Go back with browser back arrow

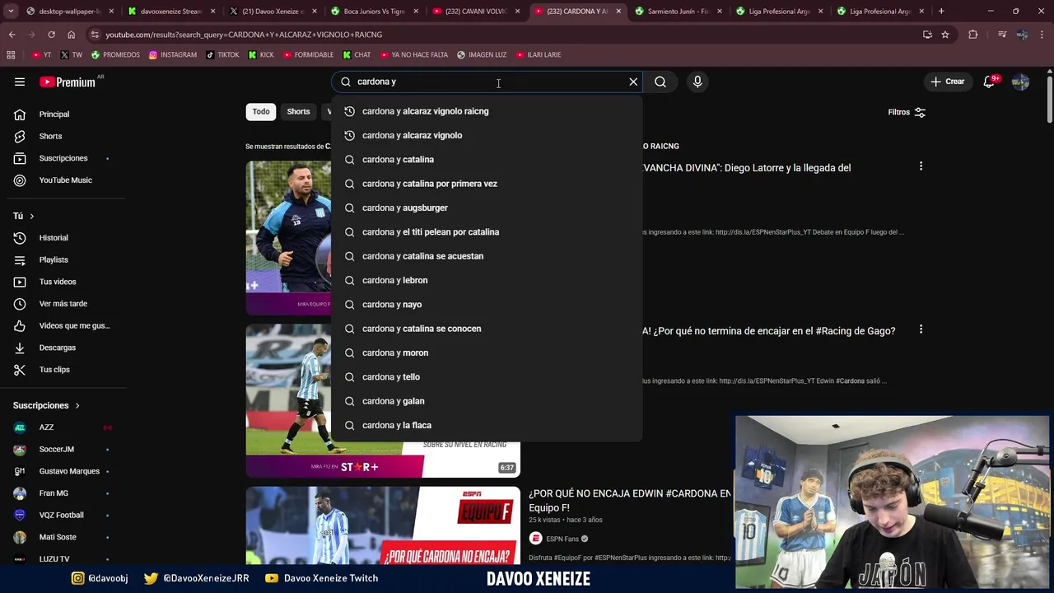(x=12, y=35)
